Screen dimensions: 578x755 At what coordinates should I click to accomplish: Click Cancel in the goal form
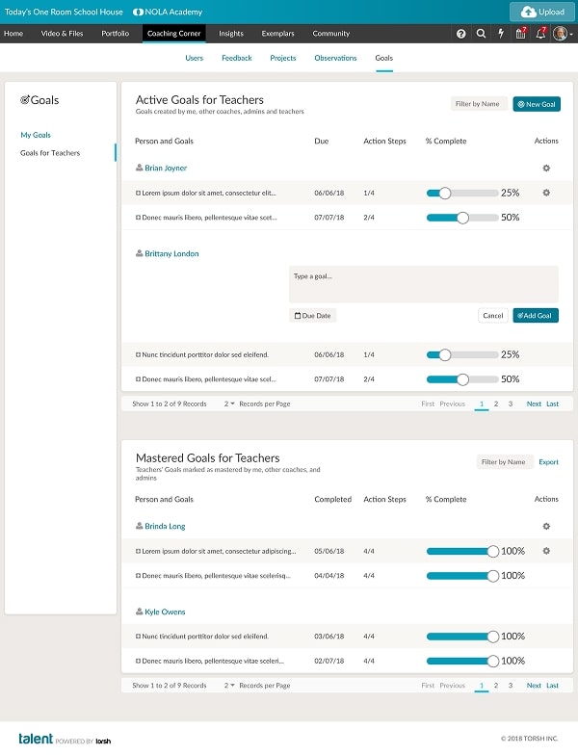pos(493,316)
